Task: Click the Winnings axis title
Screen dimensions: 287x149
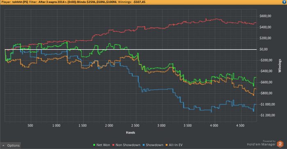Action: click(280, 65)
